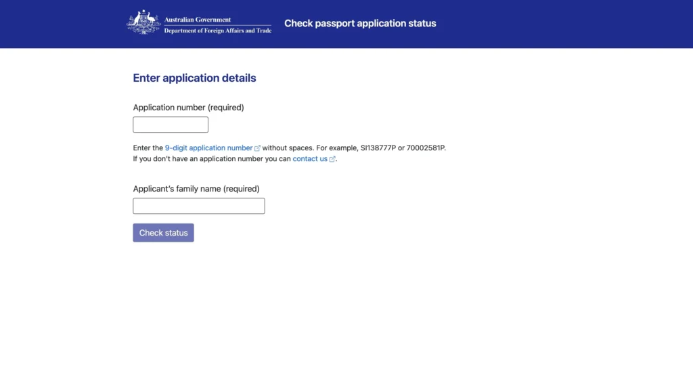The width and height of the screenshot is (693, 375).
Task: Click the Check passport application status title
Action: pos(360,24)
